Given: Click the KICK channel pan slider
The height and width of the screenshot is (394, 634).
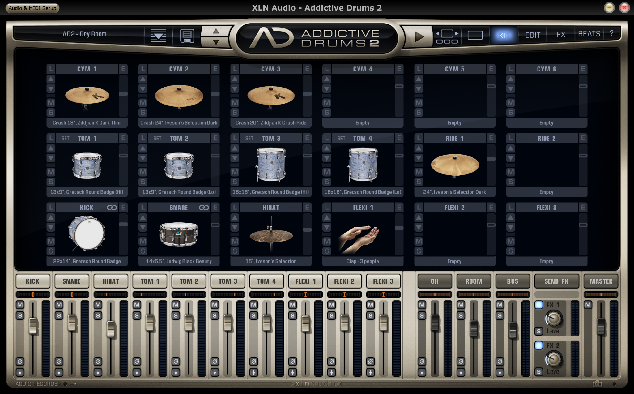Looking at the screenshot, I should coord(33,294).
